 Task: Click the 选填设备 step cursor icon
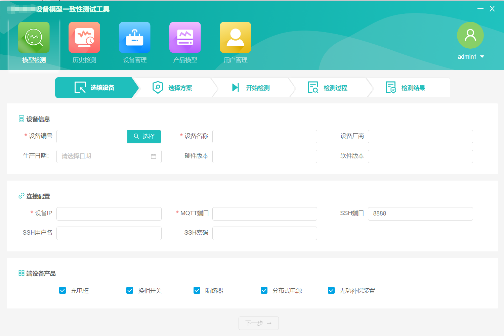click(80, 88)
